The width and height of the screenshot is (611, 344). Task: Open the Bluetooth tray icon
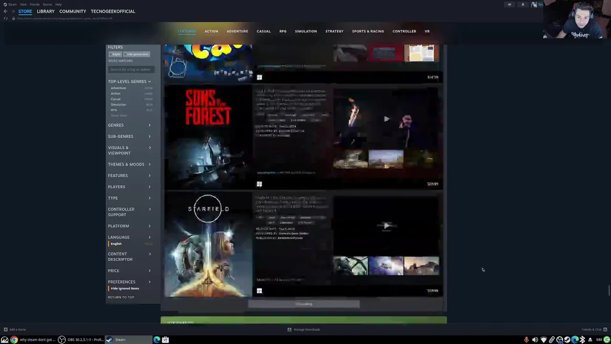click(582, 340)
